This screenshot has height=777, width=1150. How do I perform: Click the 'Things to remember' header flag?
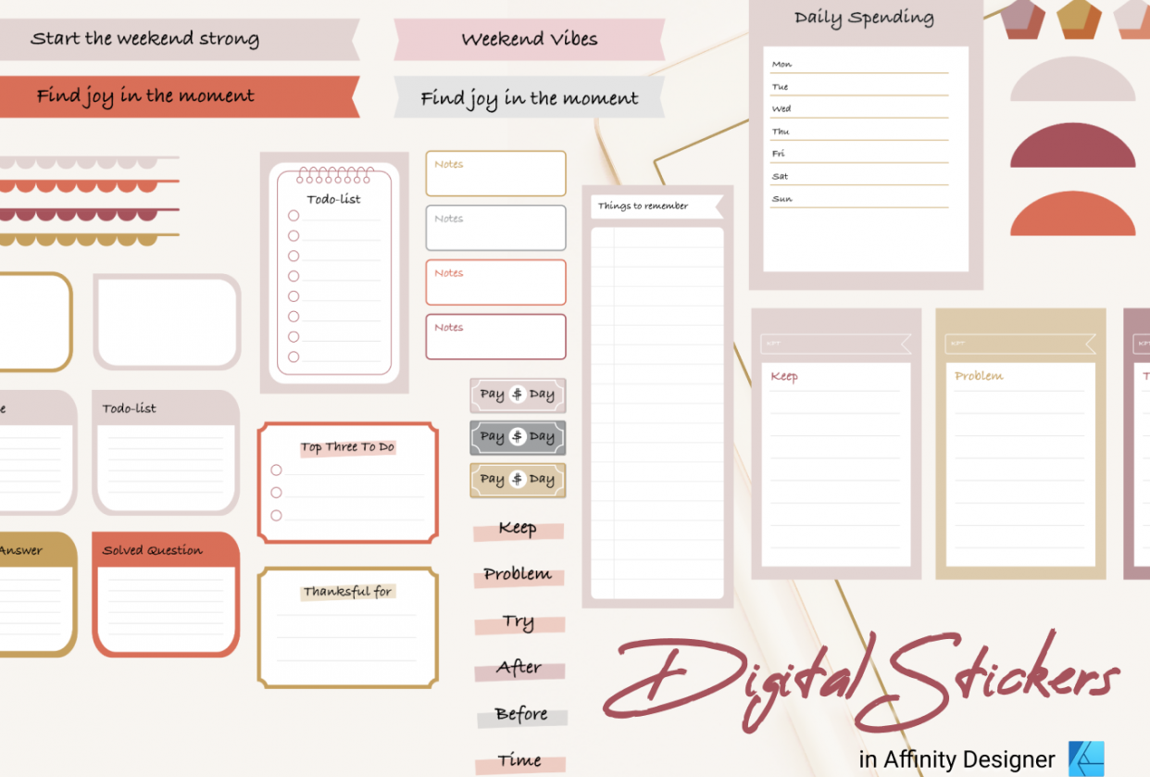tap(657, 207)
